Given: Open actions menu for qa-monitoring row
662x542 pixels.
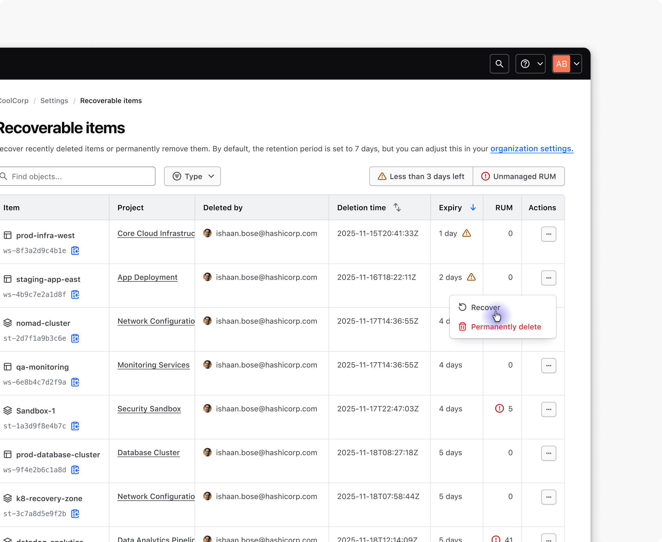Looking at the screenshot, I should click(x=548, y=365).
